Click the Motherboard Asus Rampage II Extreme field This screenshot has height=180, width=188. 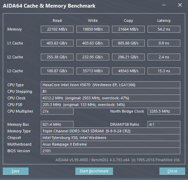110,144
